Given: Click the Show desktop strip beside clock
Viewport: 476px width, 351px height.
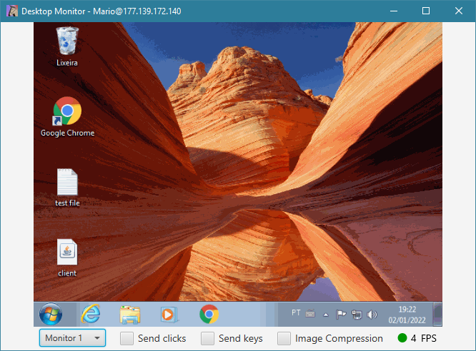Looking at the screenshot, I should pos(437,314).
